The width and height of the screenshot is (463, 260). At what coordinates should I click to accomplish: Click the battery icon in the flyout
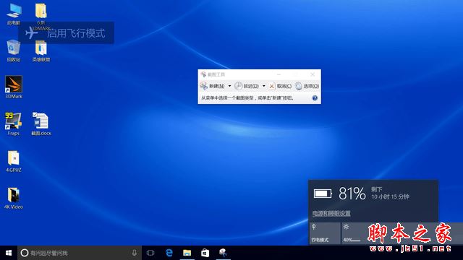(323, 194)
